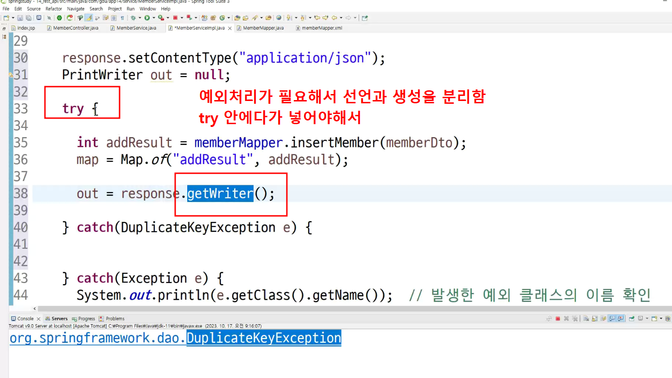Toggle Show Whitespace Characters pilcrow icon

(122, 18)
